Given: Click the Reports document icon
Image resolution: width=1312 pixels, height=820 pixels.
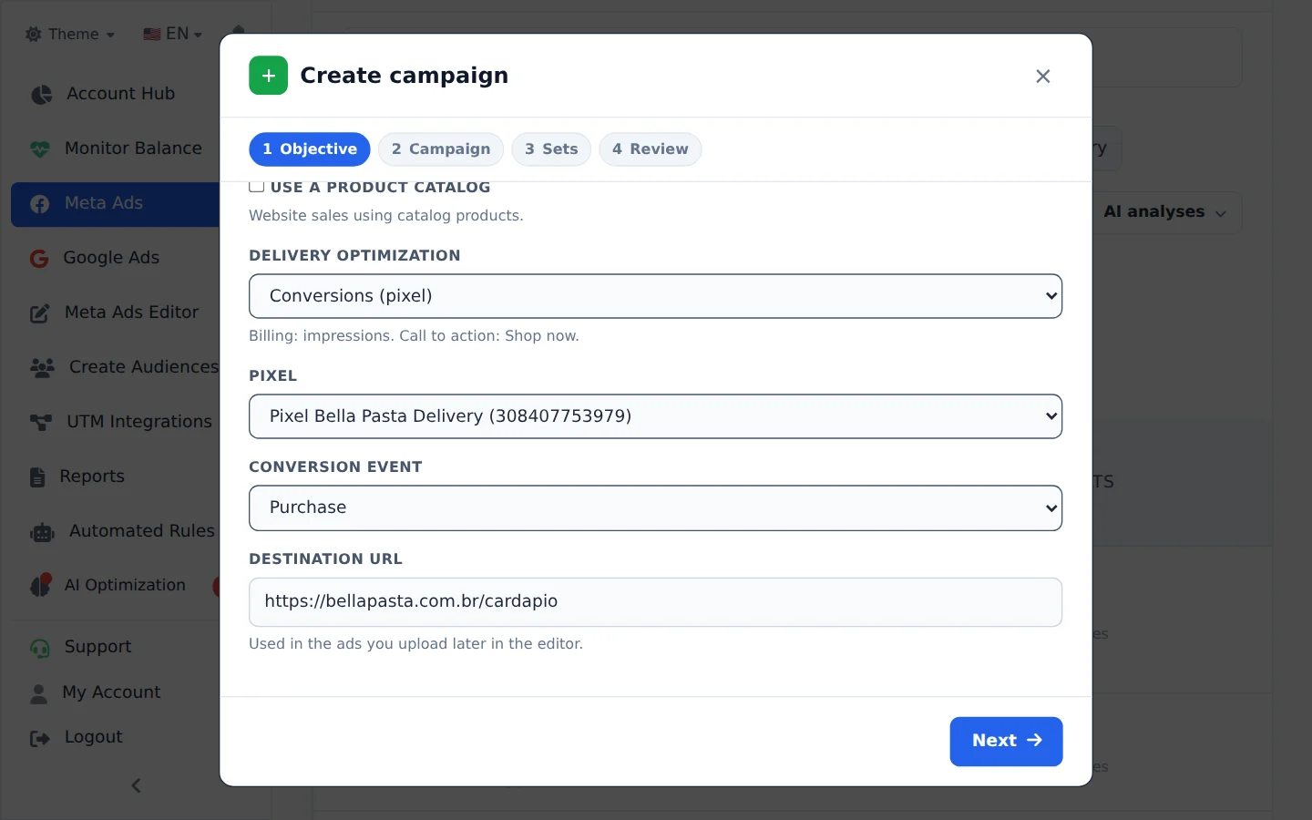Looking at the screenshot, I should [37, 477].
